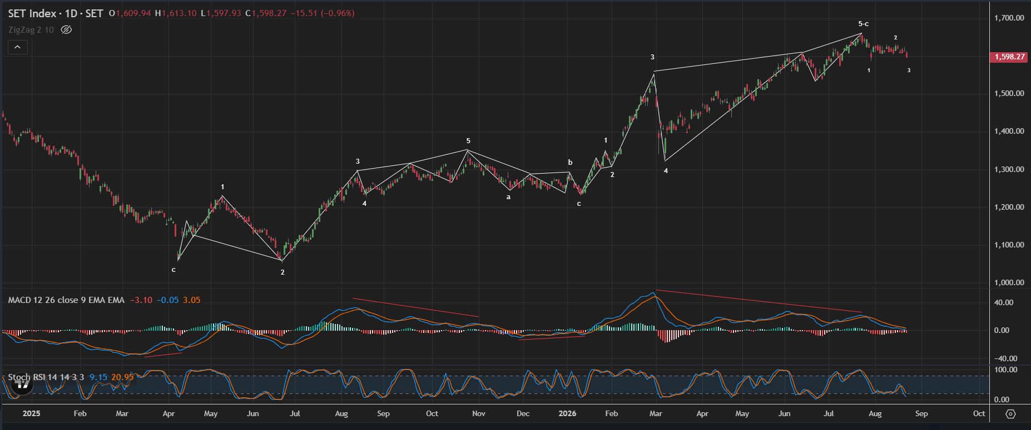Viewport: 1031px width, 430px height.
Task: Click the 100.00 label on the Stoch RSI scale
Action: pos(1005,370)
